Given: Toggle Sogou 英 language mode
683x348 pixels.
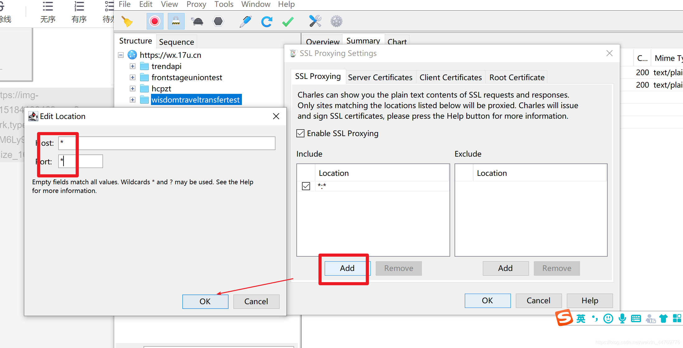Looking at the screenshot, I should [581, 318].
